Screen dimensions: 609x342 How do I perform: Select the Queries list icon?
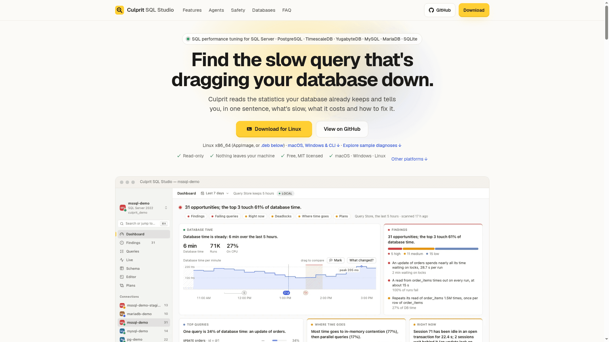[122, 251]
